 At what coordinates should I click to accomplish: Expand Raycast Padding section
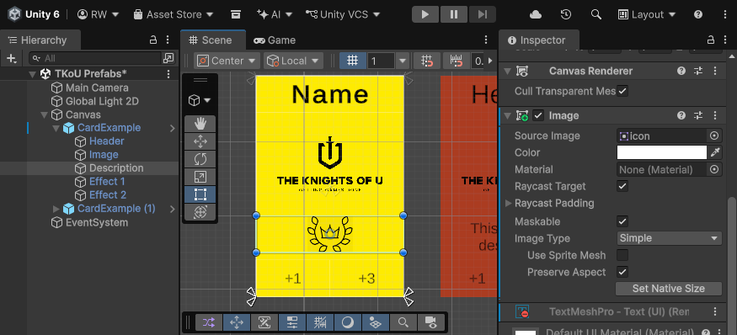pyautogui.click(x=508, y=204)
